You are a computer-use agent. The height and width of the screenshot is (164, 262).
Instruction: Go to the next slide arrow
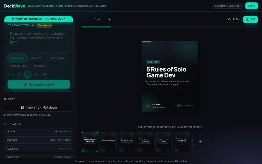[109, 19]
